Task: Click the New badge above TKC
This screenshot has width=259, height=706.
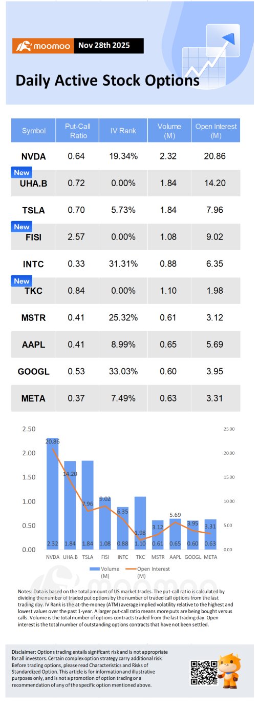Action: tap(21, 281)
